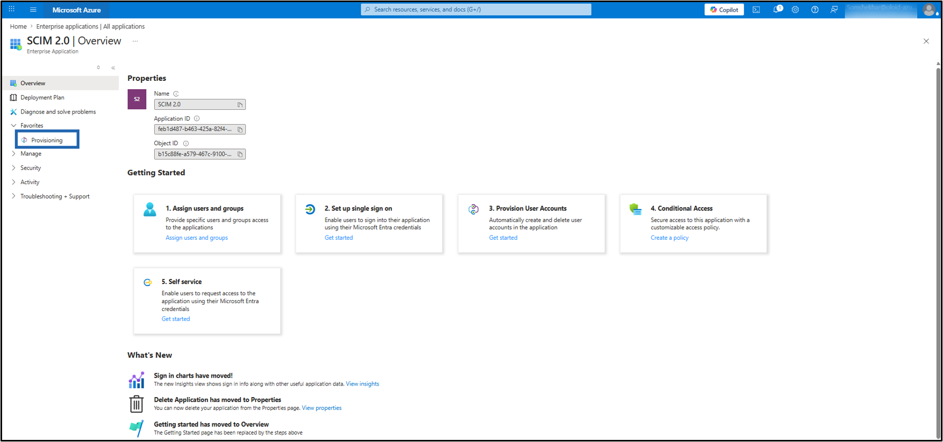Expand the Security section

[x=14, y=168]
